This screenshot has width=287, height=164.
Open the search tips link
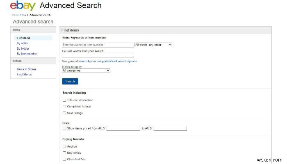[85, 61]
